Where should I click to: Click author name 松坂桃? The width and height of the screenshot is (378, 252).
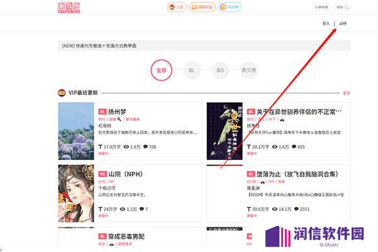click(105, 125)
